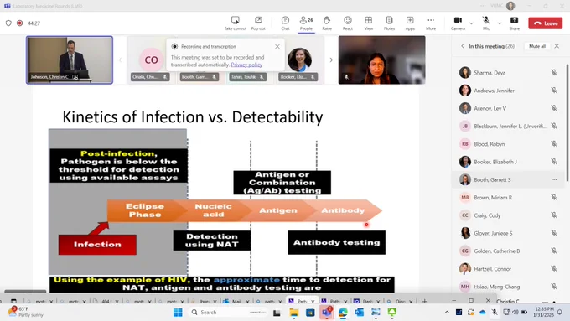Toggle mic icon for Brown, Miriam R
The image size is (570, 321).
(x=553, y=198)
